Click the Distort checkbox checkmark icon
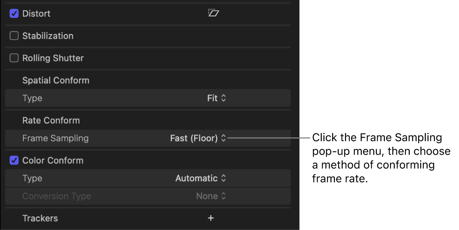The width and height of the screenshot is (459, 230). [x=14, y=13]
